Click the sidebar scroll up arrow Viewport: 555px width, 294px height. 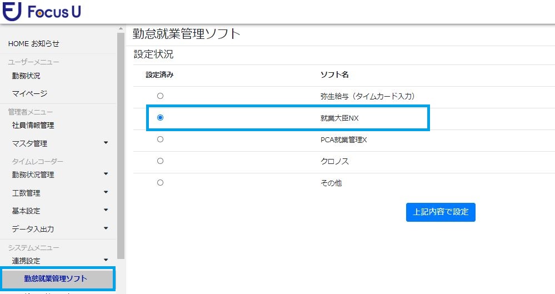121,28
